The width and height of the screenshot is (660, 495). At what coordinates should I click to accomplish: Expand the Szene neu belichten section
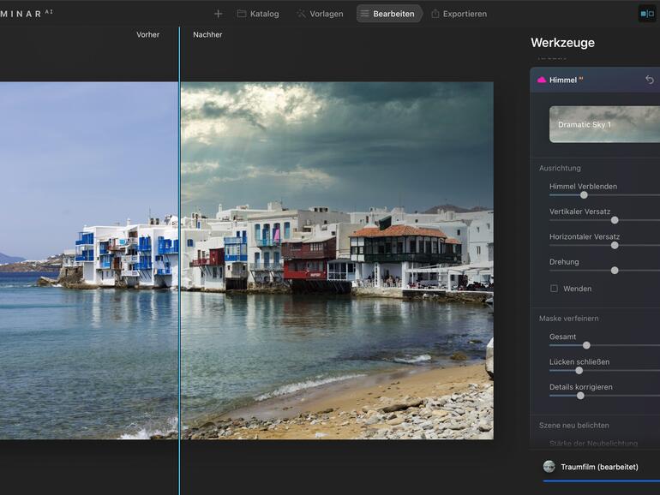[x=573, y=426]
